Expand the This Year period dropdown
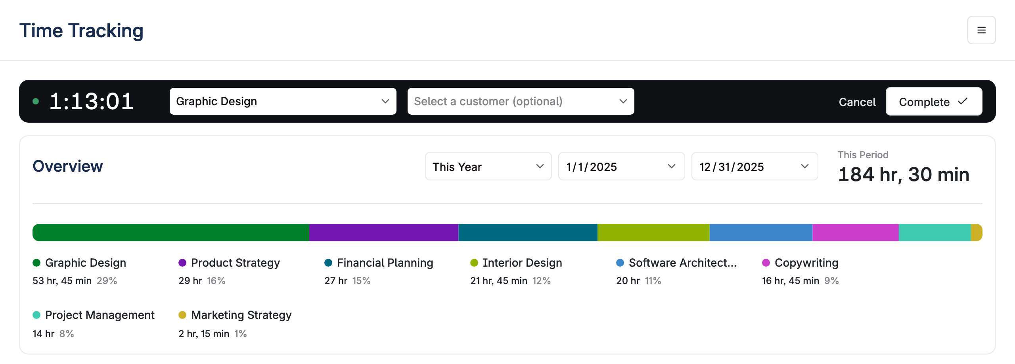 coord(488,167)
